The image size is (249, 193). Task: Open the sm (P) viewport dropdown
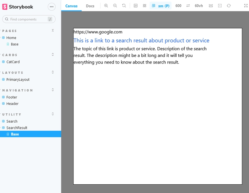[161, 6]
